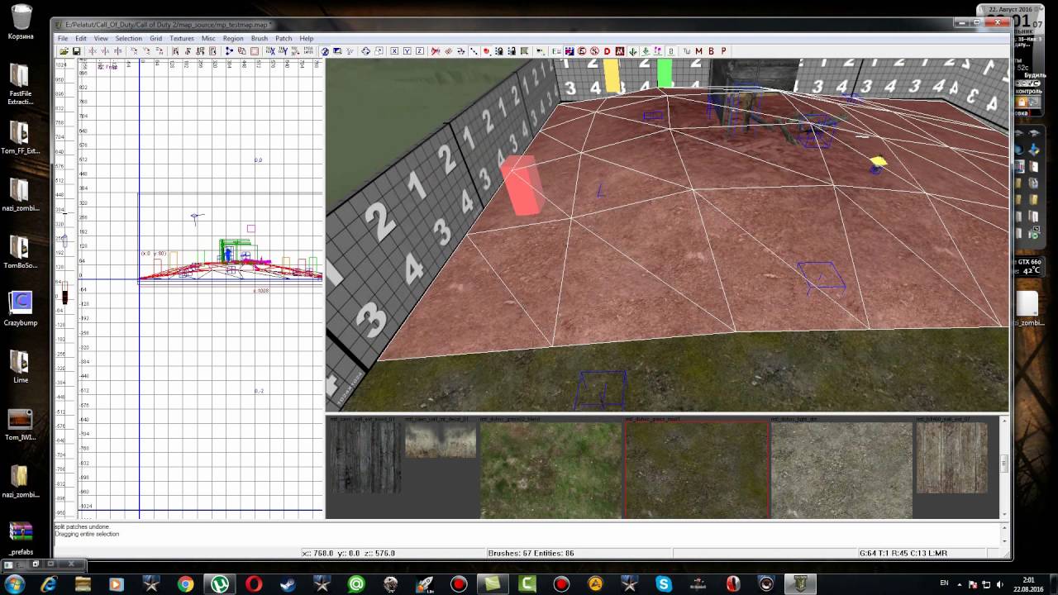Open the Misc menu
Image resolution: width=1058 pixels, height=595 pixels.
208,38
